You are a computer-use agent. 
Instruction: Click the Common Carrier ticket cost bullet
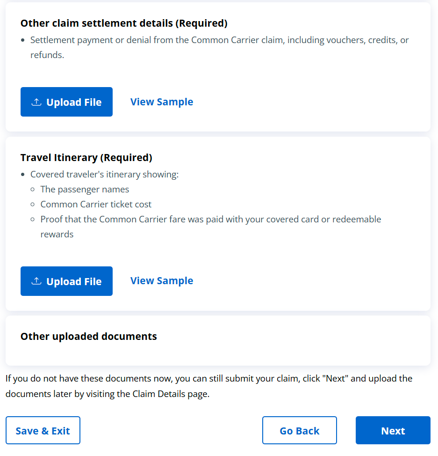coord(96,205)
